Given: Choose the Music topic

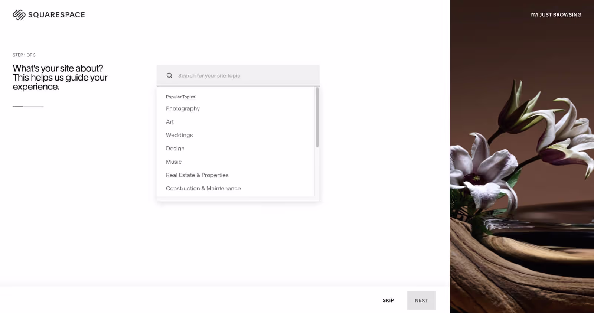Looking at the screenshot, I should click(174, 162).
